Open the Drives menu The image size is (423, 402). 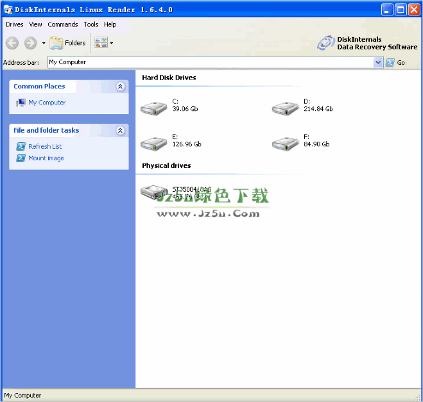15,24
